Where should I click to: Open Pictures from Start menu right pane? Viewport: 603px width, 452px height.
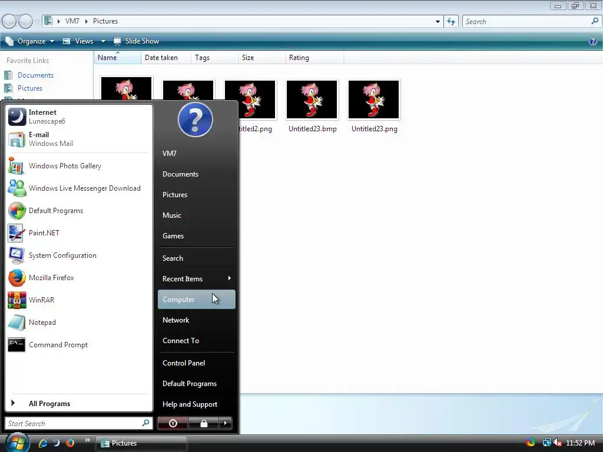pos(196,195)
